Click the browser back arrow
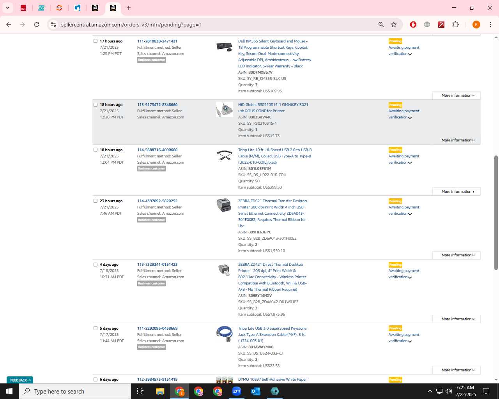Viewport: 499px width, 399px height. click(x=9, y=25)
